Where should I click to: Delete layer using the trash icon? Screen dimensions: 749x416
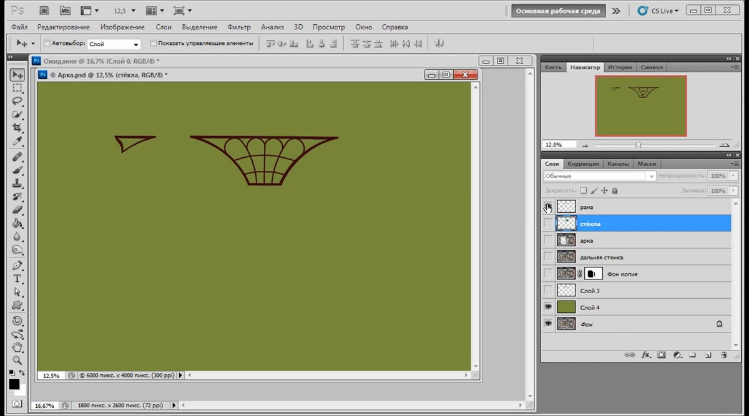pos(723,355)
